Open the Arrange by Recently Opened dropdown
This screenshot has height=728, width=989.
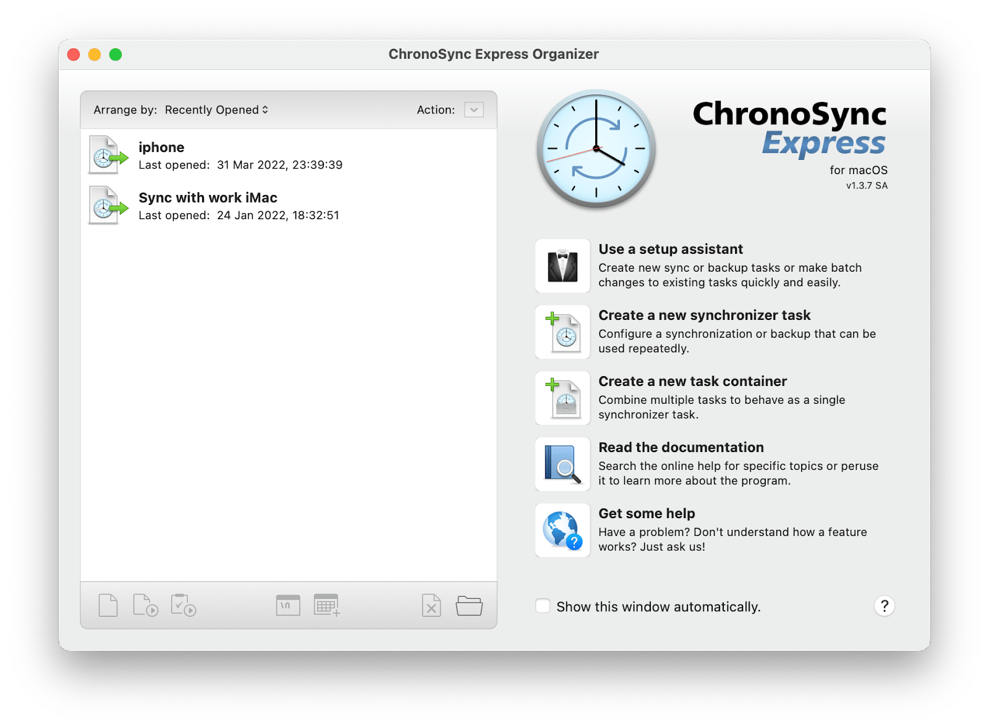pyautogui.click(x=216, y=110)
